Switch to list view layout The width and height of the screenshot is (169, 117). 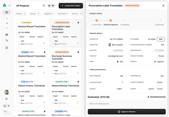pyautogui.click(x=53, y=6)
